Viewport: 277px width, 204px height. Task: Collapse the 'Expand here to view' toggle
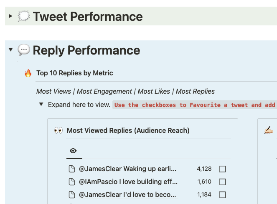[x=41, y=104]
